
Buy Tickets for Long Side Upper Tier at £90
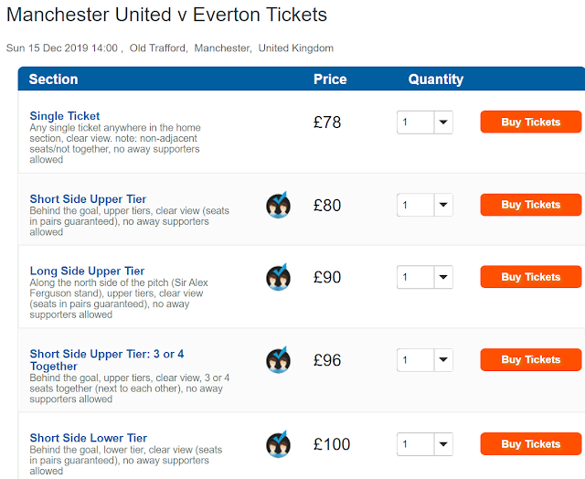click(530, 277)
